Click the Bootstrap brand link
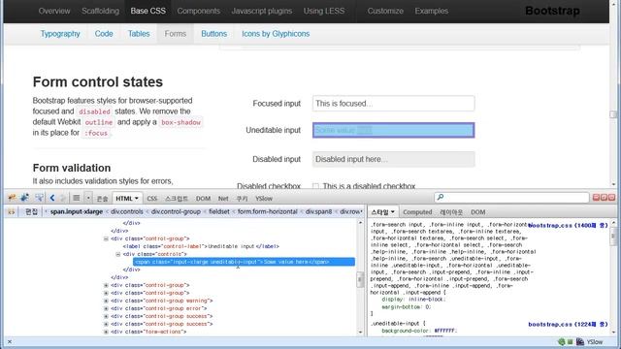The image size is (621, 349). coord(552,11)
